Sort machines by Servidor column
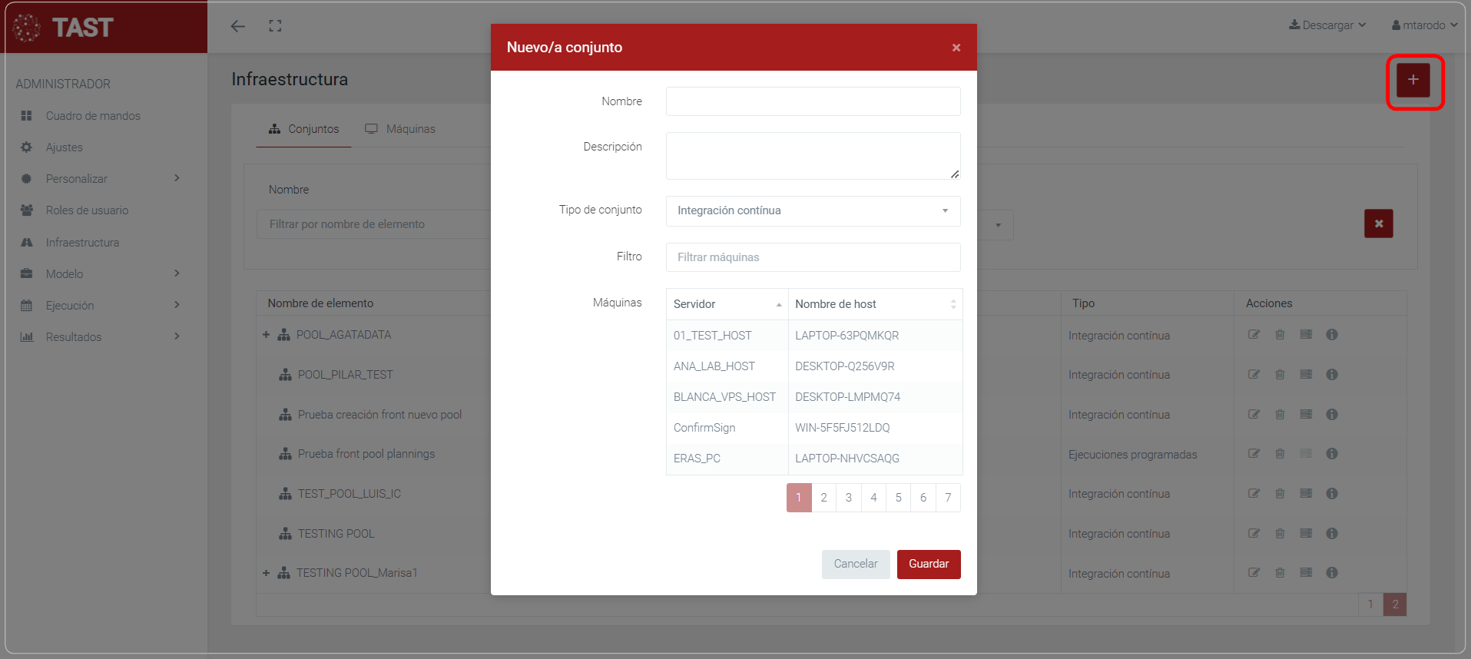1471x659 pixels. [x=727, y=304]
